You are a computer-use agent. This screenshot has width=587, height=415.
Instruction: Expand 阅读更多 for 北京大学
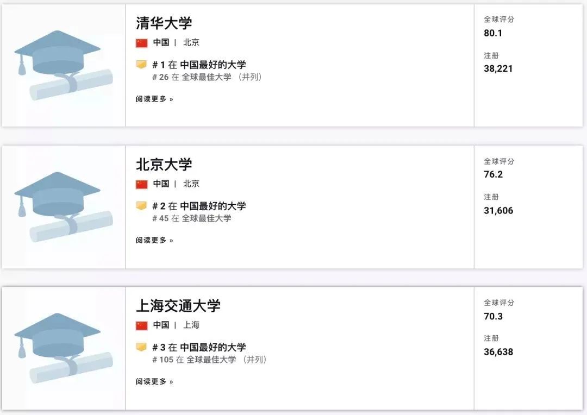pos(154,240)
